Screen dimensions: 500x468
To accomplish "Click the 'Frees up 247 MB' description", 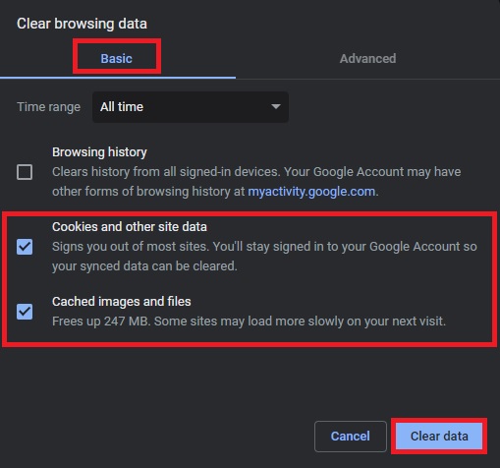I will tap(249, 322).
